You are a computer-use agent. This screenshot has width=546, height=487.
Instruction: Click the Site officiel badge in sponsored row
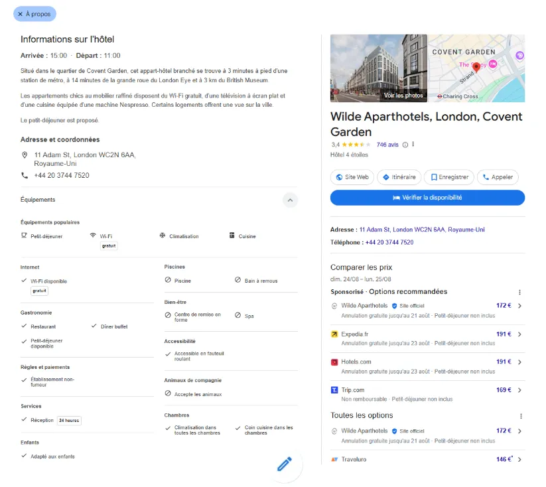(x=408, y=306)
